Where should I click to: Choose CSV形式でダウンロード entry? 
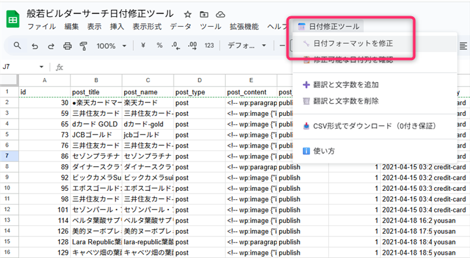tap(375, 126)
